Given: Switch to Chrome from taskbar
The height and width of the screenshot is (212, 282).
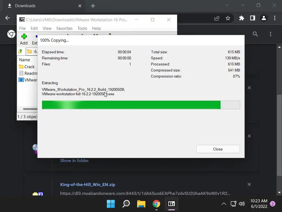Looking at the screenshot, I should [x=156, y=204].
